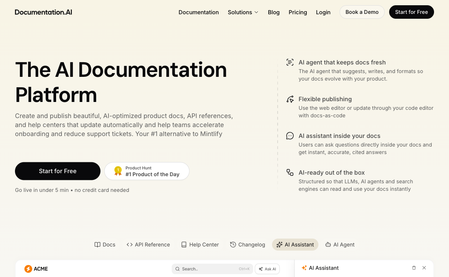Viewport: 449px width, 277px height.
Task: Click the Documentation.AI logo
Action: [43, 12]
